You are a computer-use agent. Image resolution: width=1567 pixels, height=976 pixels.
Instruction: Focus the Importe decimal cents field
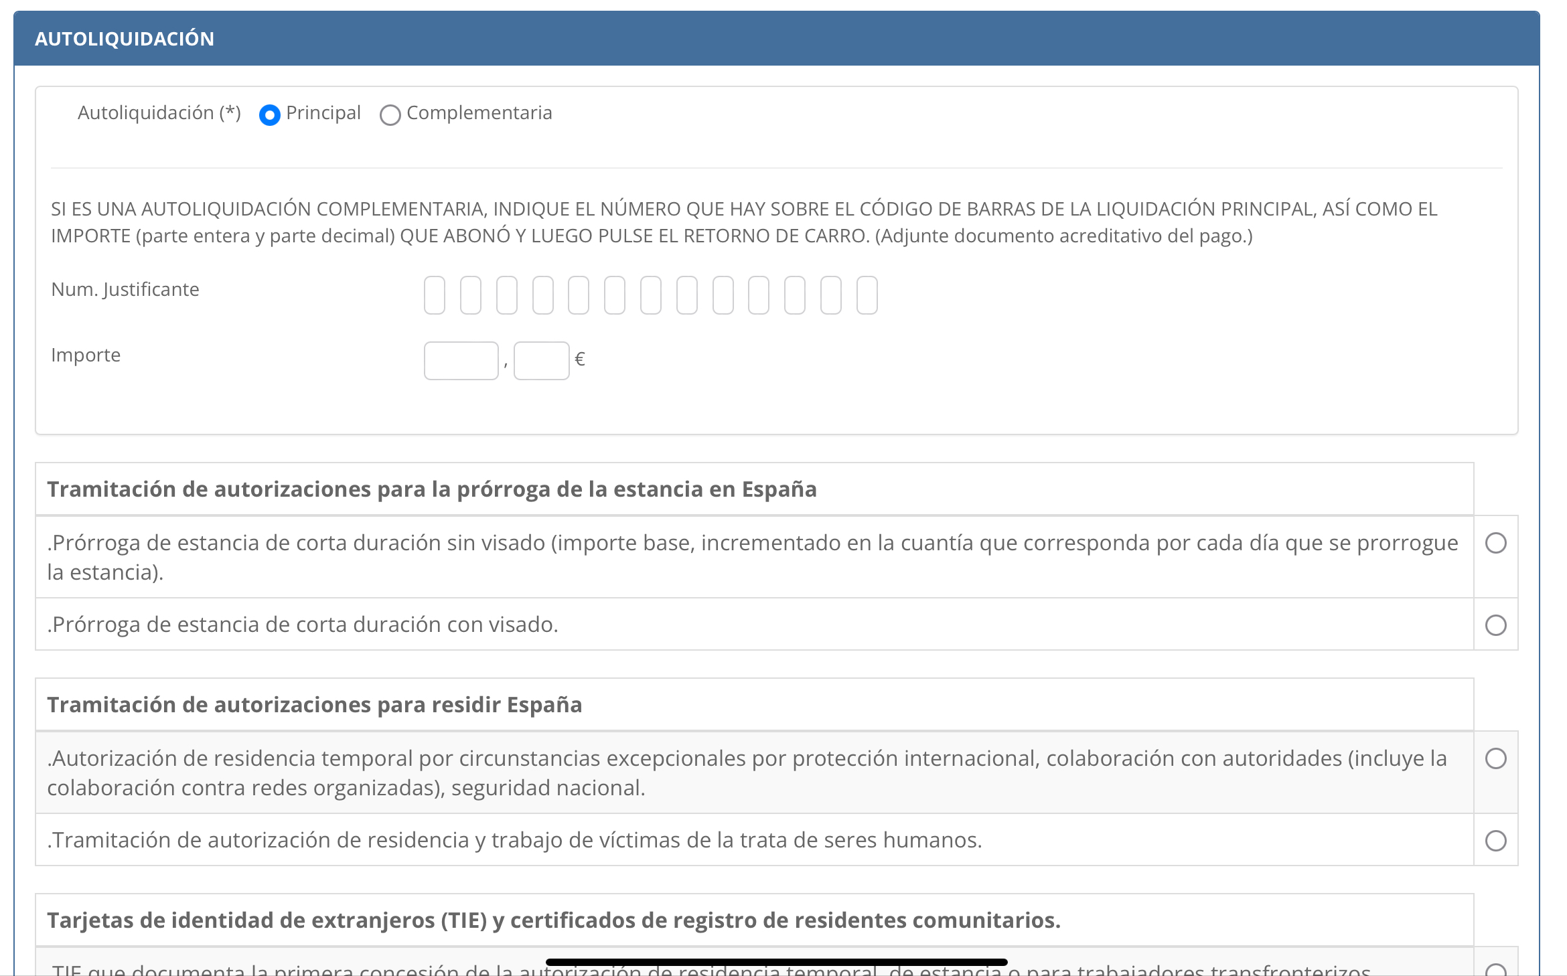[x=541, y=361]
